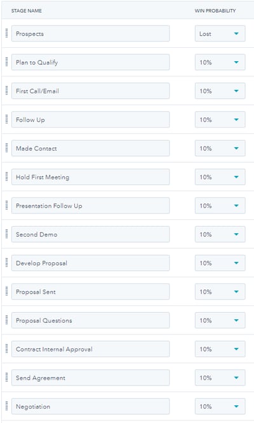Screen dimensions: 254x423
Task: Click the Follow Up row drag handle
Action: point(7,120)
